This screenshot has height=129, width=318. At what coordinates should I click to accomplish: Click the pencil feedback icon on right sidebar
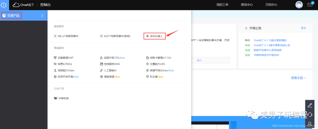coord(310,105)
